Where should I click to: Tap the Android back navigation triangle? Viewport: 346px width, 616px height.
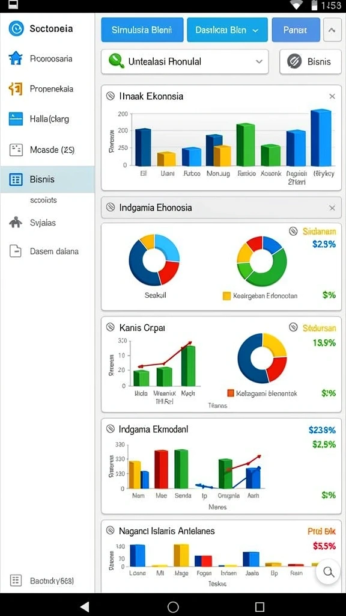(x=85, y=606)
